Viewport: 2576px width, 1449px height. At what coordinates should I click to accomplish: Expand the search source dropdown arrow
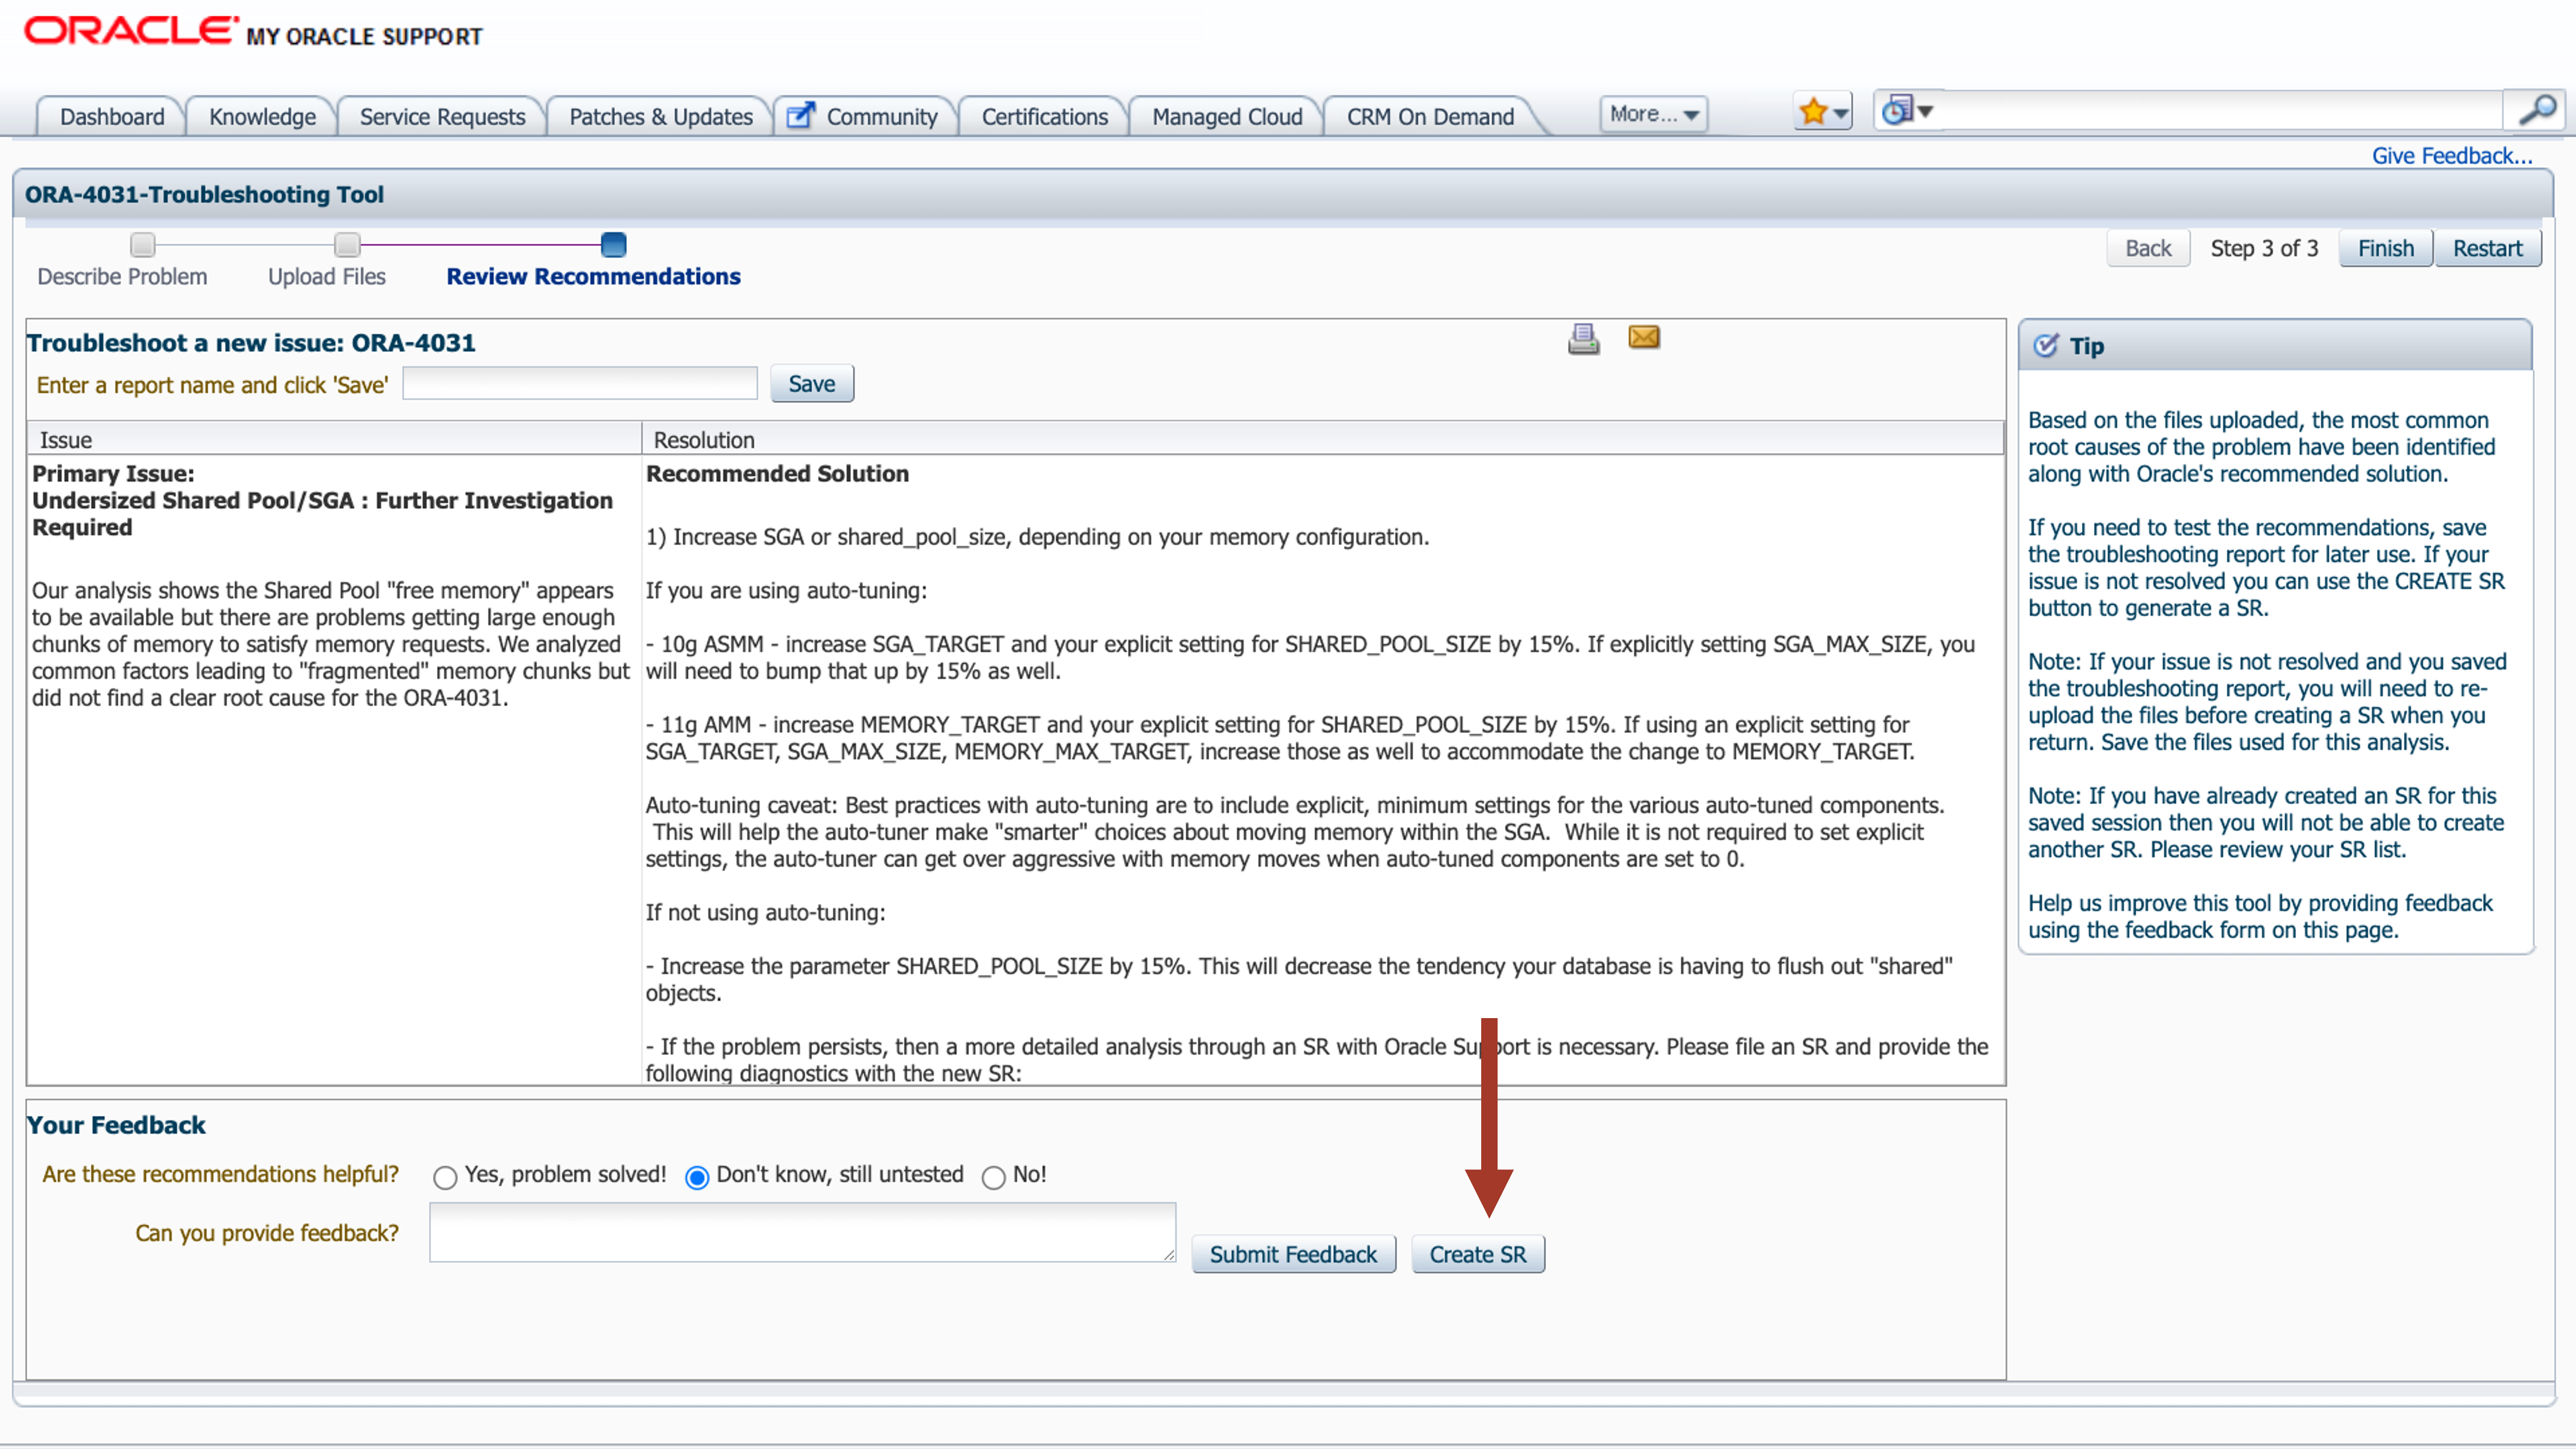[x=1925, y=111]
